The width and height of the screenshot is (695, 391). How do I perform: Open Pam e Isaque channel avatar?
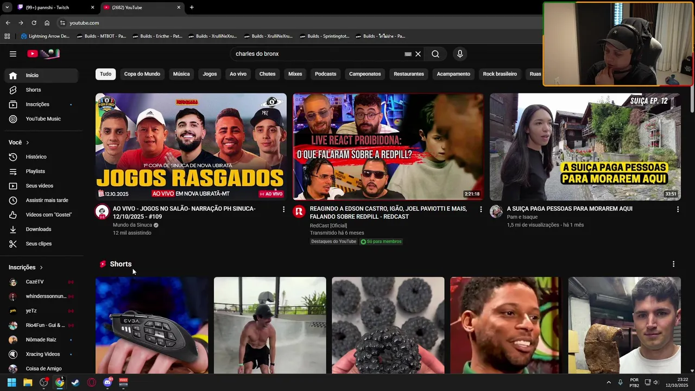coord(496,211)
